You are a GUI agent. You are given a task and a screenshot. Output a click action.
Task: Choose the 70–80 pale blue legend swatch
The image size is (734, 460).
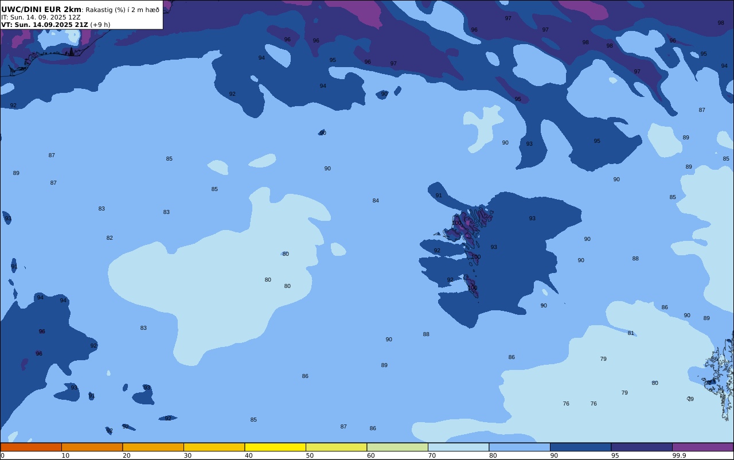458,447
